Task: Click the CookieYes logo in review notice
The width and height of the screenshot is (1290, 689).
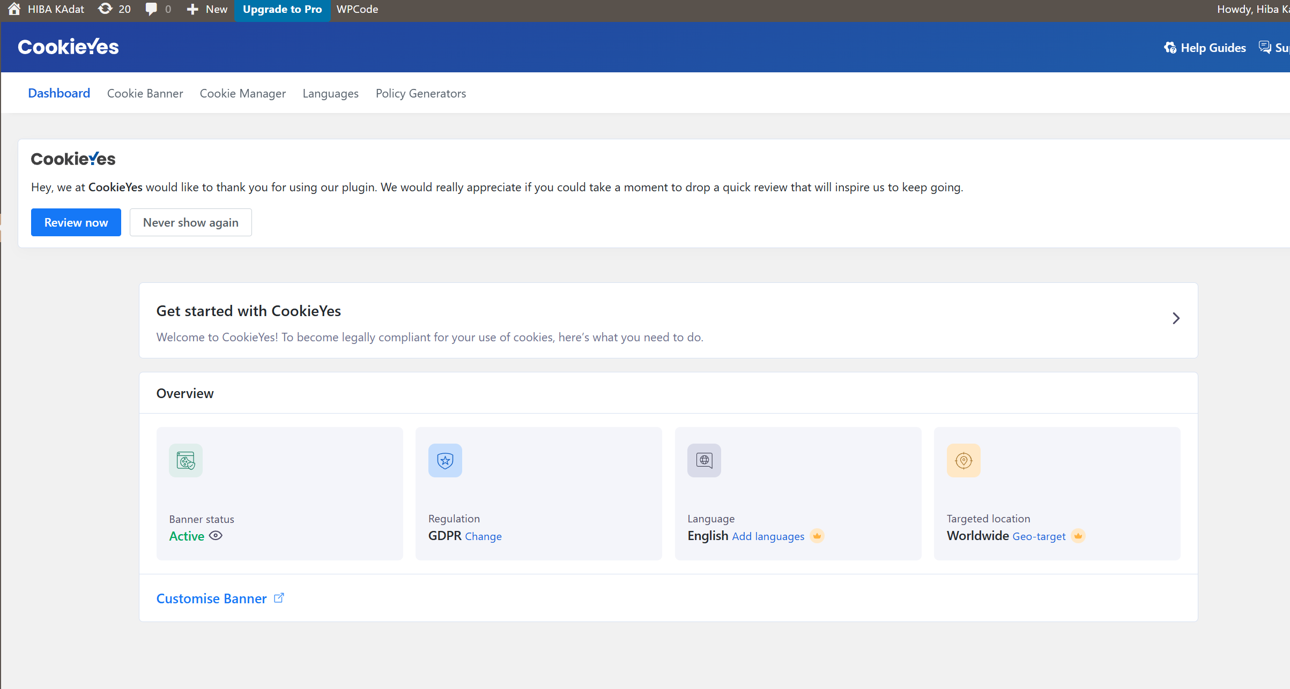Action: tap(73, 159)
